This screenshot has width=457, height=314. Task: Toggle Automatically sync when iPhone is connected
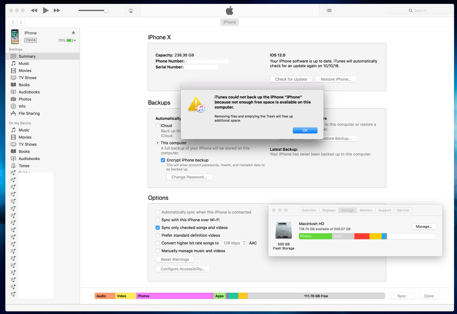coord(157,212)
